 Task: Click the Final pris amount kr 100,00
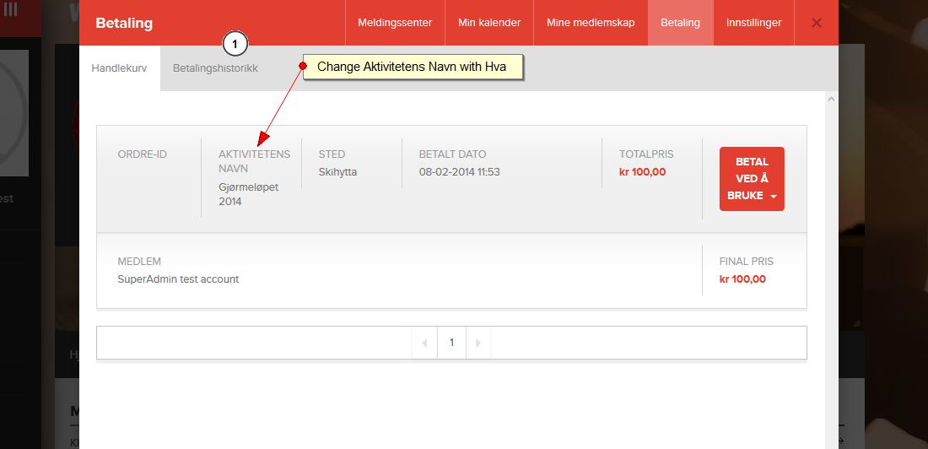coord(742,279)
